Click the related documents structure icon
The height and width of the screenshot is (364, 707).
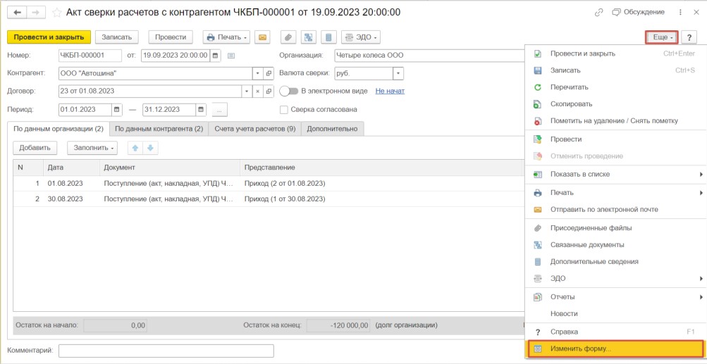[308, 37]
